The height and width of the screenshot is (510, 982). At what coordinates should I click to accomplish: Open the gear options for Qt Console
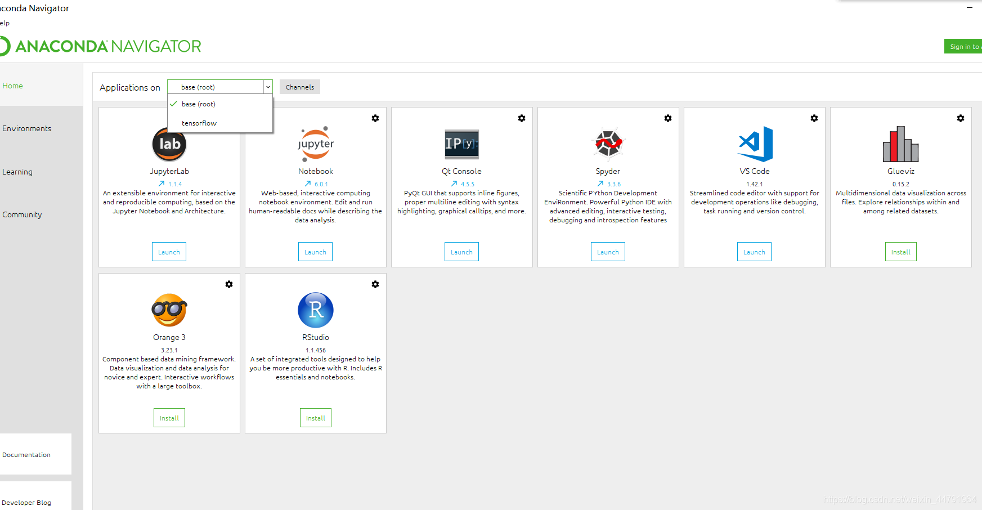click(x=522, y=118)
